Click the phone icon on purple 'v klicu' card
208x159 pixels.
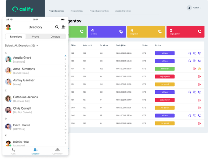(x=121, y=32)
